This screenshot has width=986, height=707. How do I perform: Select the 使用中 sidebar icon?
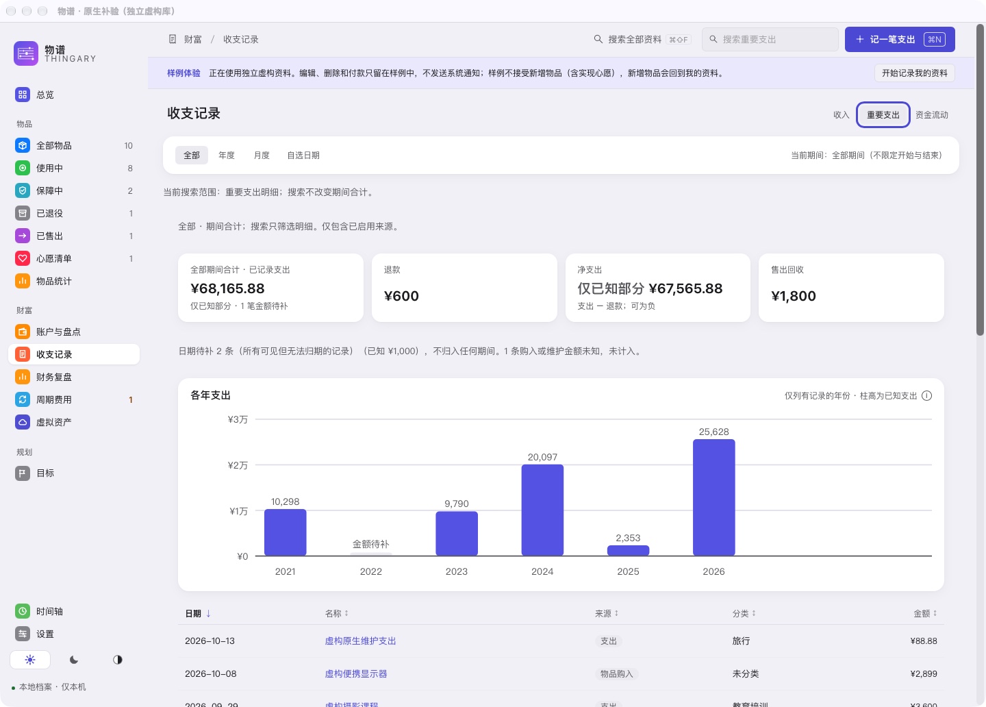23,168
